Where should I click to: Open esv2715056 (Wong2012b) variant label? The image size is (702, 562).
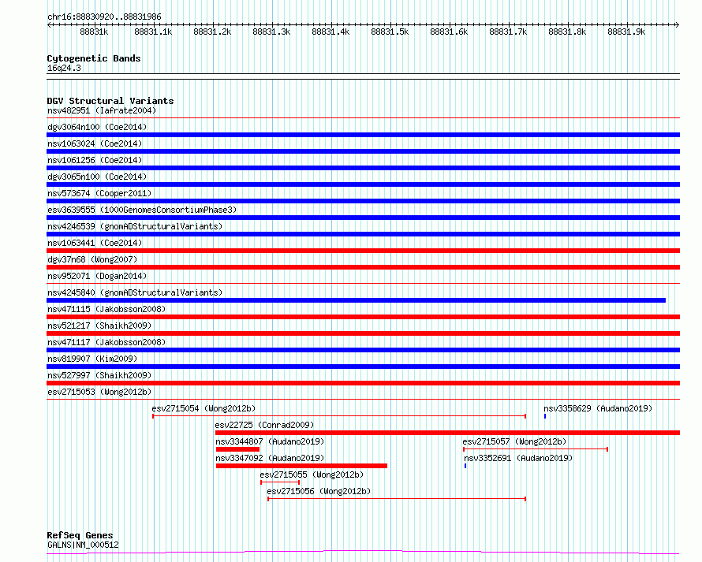[319, 491]
